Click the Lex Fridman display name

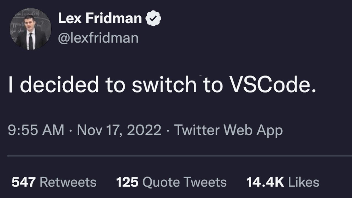click(100, 18)
